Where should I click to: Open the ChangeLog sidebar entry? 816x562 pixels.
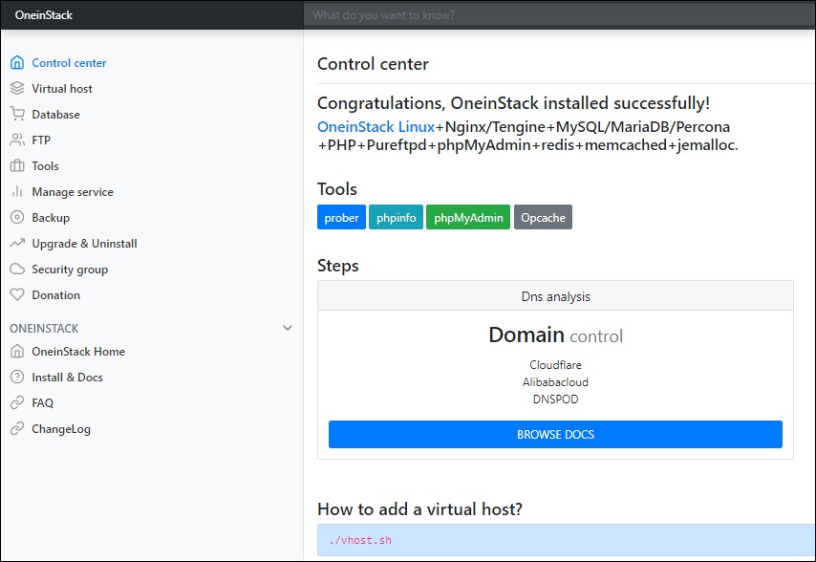coord(61,429)
